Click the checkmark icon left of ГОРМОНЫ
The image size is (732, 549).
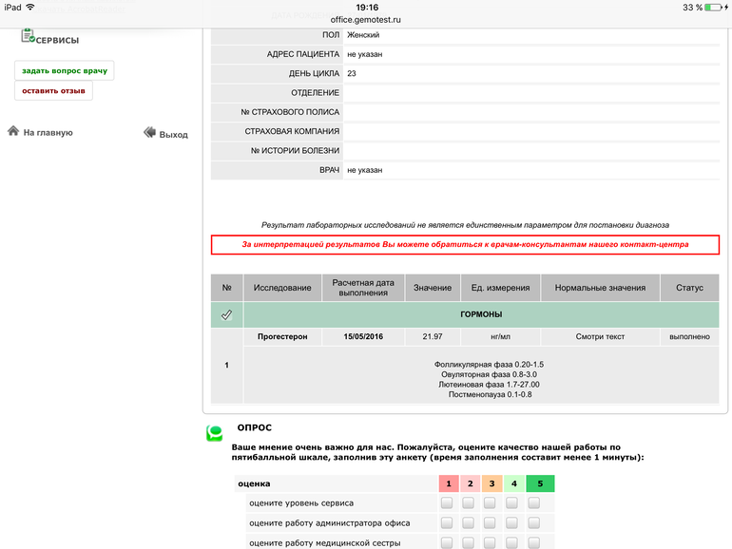(x=226, y=314)
